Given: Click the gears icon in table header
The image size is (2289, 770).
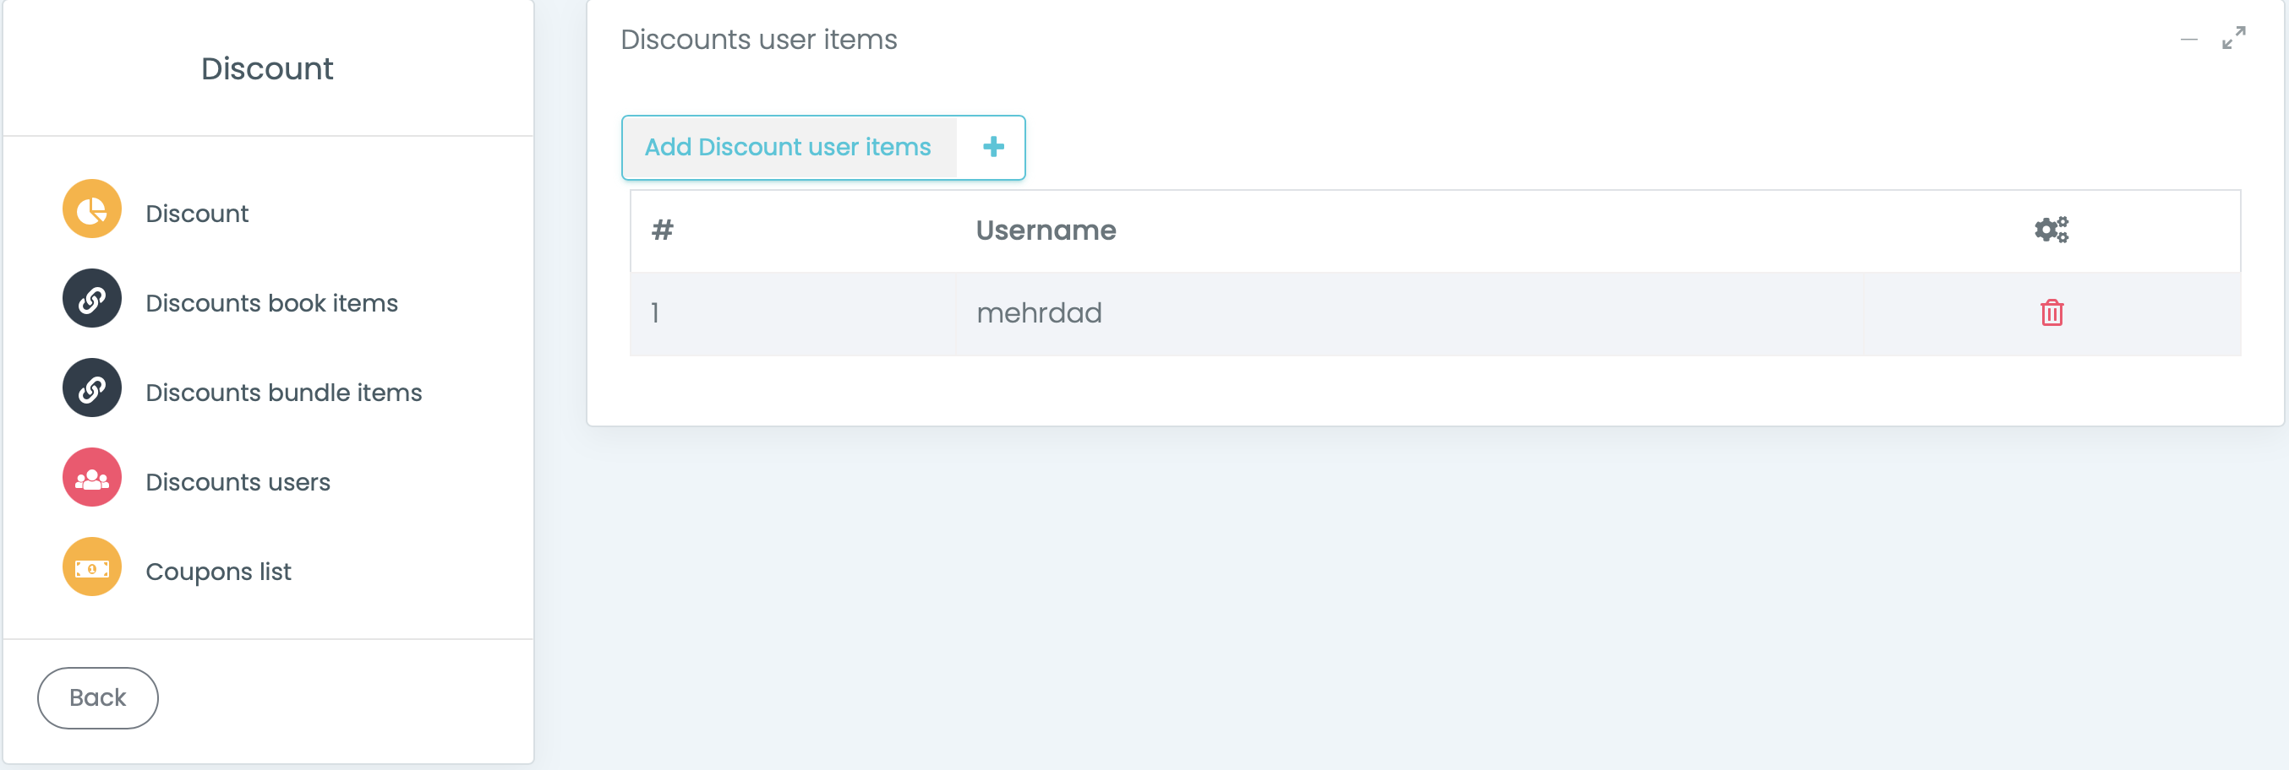Looking at the screenshot, I should [x=2051, y=230].
